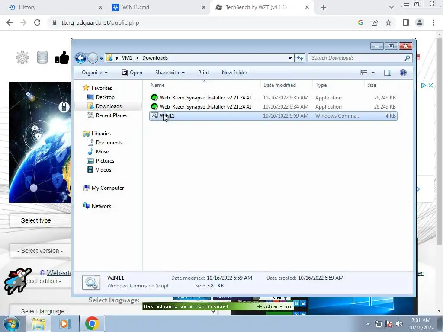This screenshot has height=332, width=443.
Task: Select the WIN11 command script file
Action: tap(273, 116)
